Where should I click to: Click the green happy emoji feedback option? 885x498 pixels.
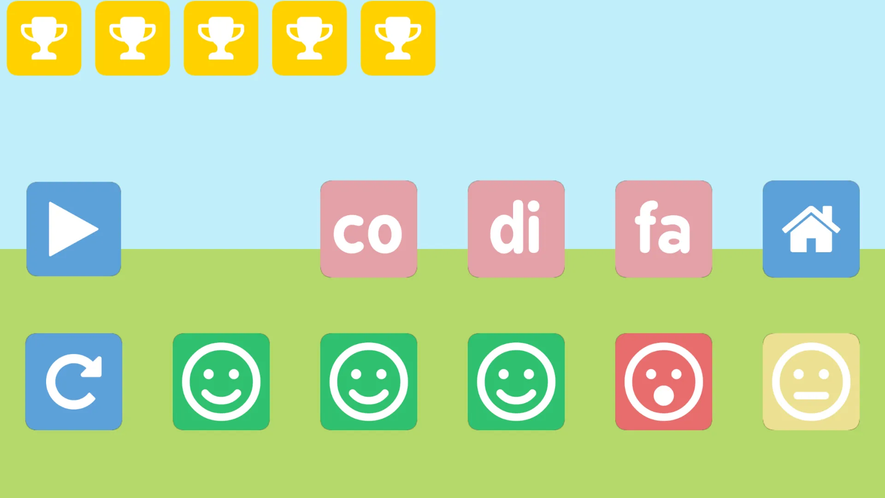(x=221, y=381)
